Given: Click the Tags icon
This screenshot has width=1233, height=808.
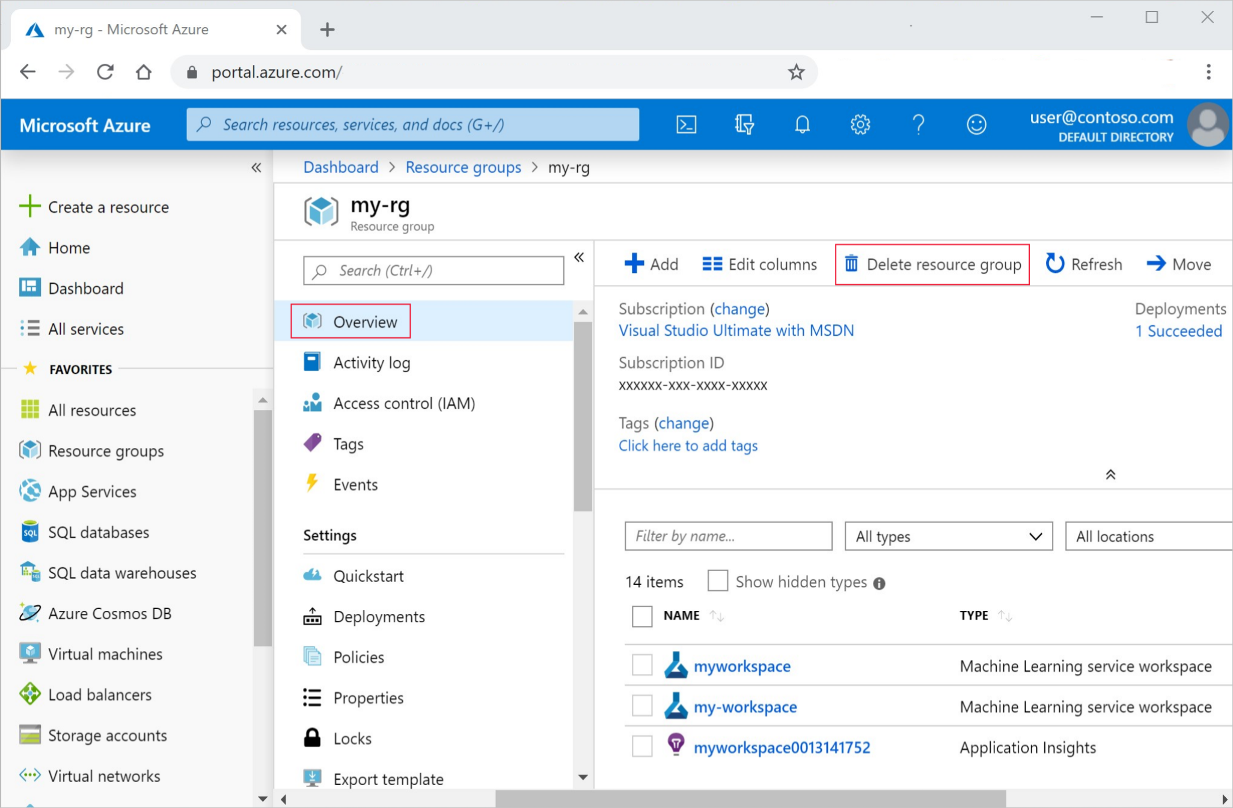Looking at the screenshot, I should (x=312, y=444).
